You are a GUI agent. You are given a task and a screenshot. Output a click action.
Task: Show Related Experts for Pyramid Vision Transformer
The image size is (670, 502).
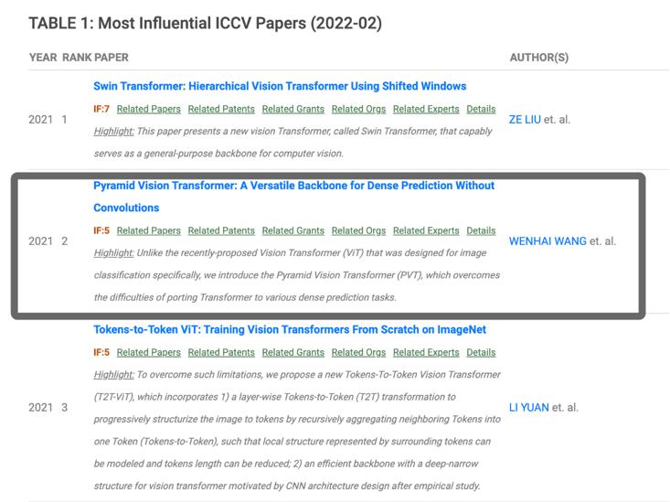(x=426, y=230)
